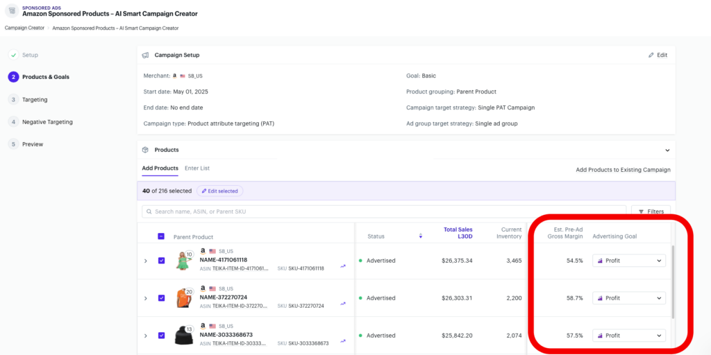Click the pencil icon beside Edit
The width and height of the screenshot is (711, 355).
[x=651, y=55]
